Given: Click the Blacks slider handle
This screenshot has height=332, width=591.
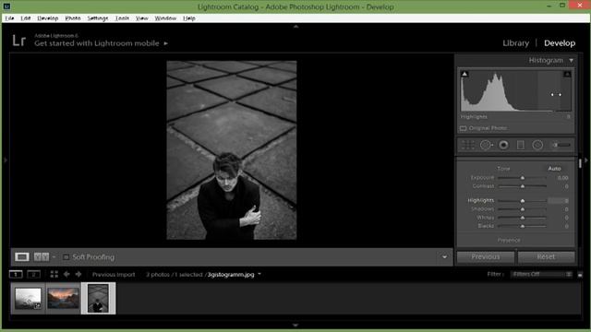Looking at the screenshot, I should [x=523, y=226].
